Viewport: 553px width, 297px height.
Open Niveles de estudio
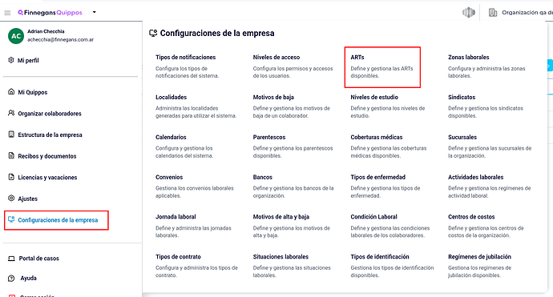click(x=374, y=97)
